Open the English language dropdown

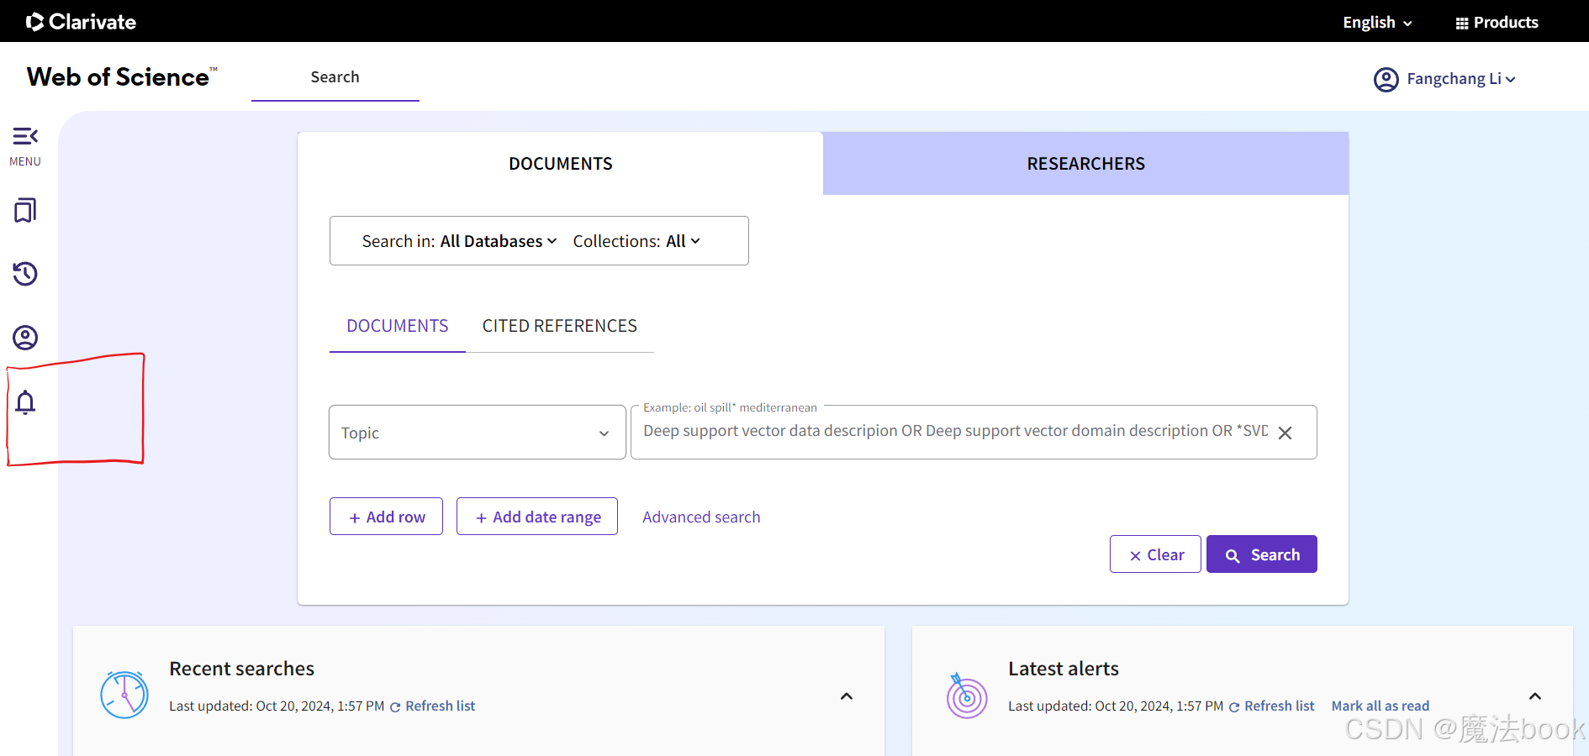(1377, 23)
